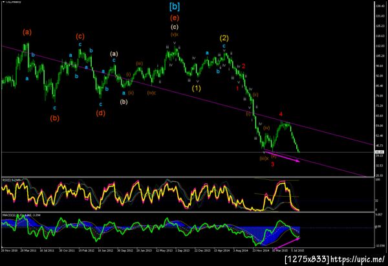Select the red 3 wave label

click(x=272, y=164)
